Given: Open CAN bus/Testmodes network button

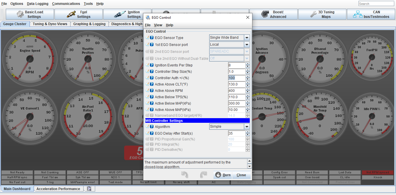Looking at the screenshot, I should tap(371, 14).
